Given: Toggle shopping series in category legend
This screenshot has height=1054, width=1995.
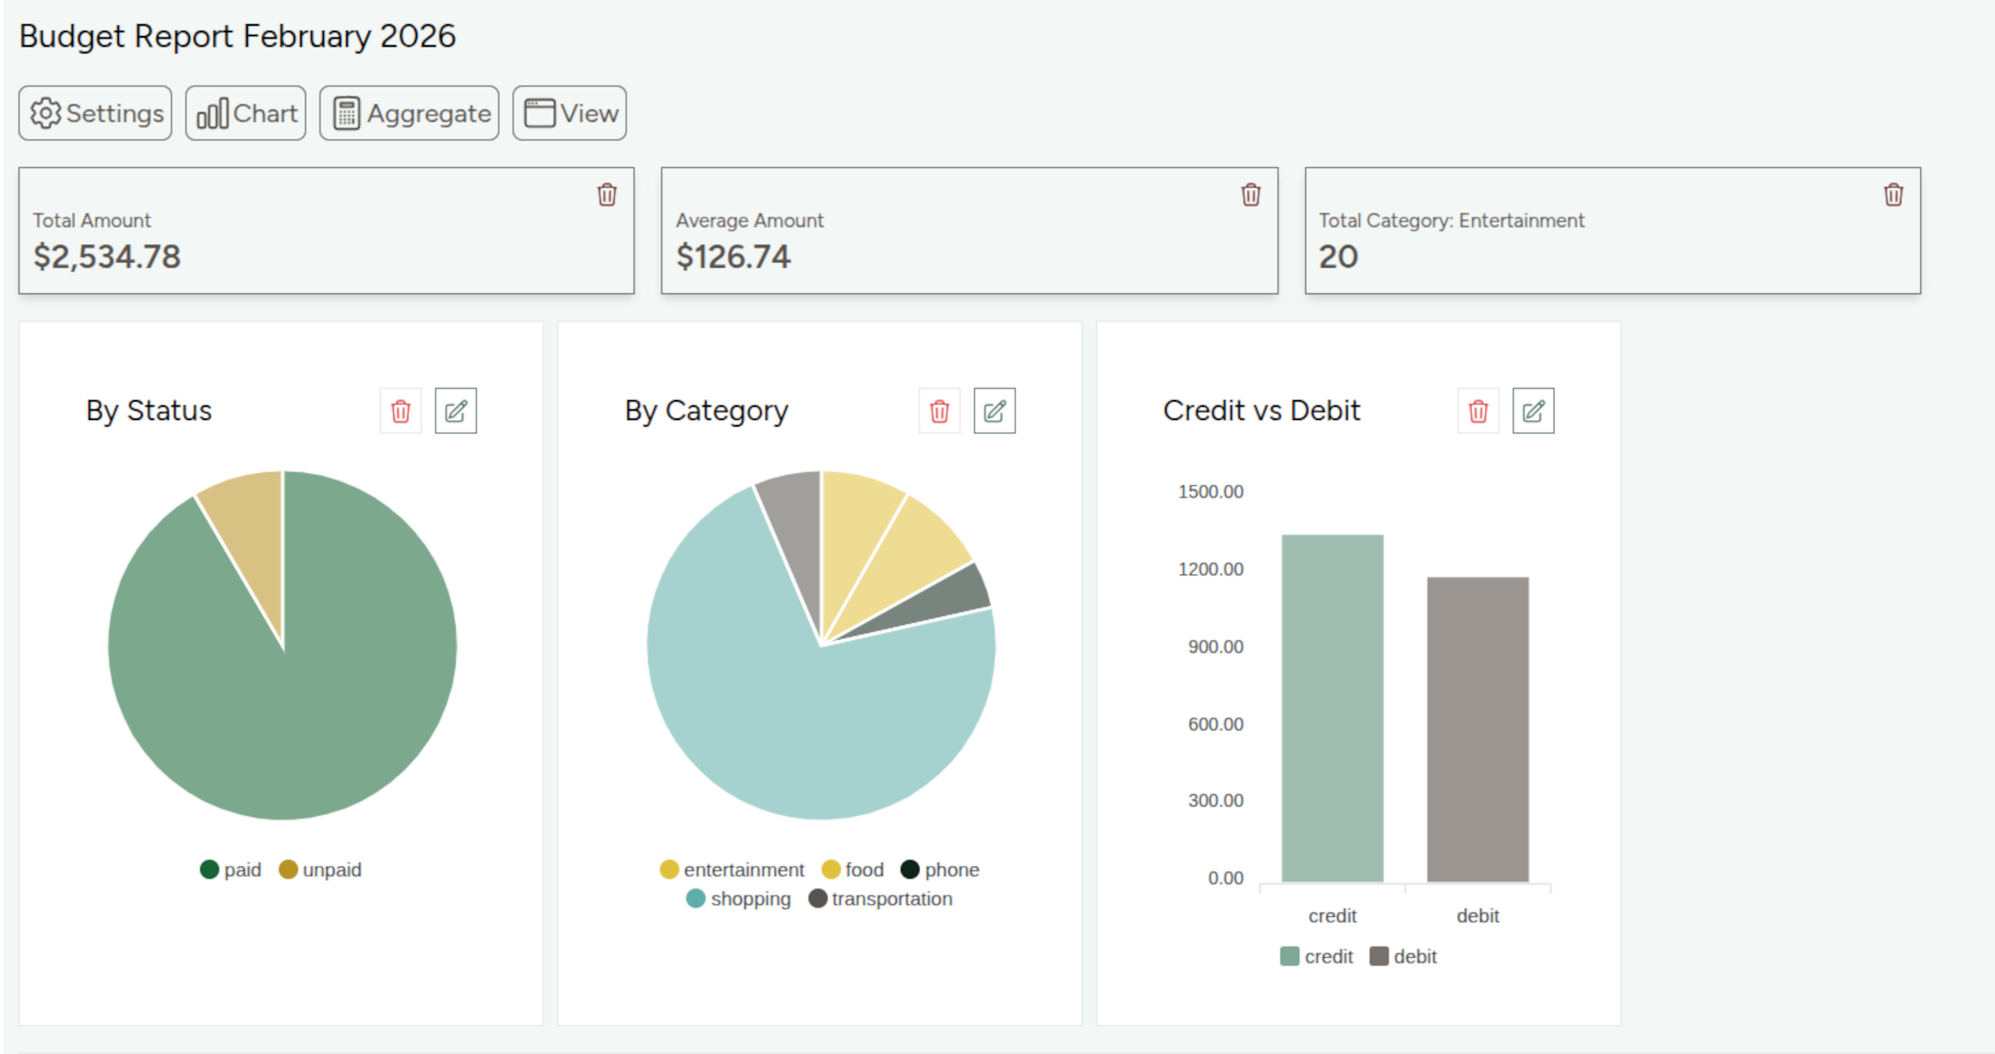Looking at the screenshot, I should (x=739, y=898).
